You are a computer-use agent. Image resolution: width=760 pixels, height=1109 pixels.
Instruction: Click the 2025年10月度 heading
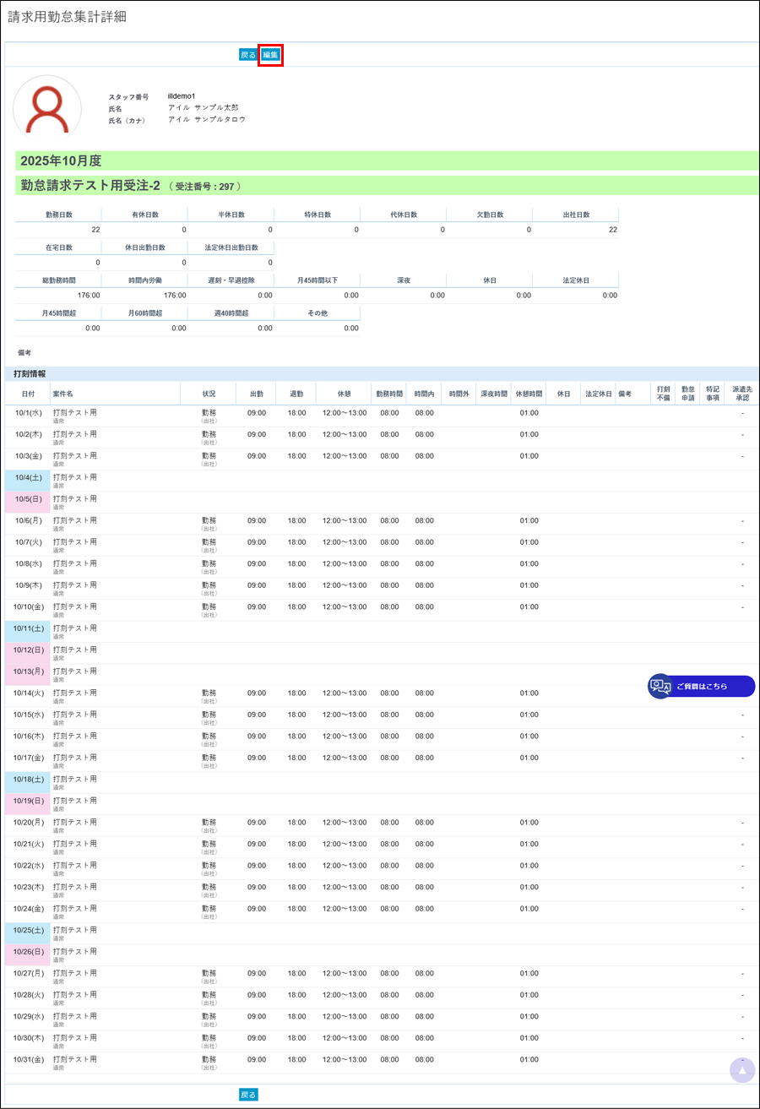(x=60, y=160)
